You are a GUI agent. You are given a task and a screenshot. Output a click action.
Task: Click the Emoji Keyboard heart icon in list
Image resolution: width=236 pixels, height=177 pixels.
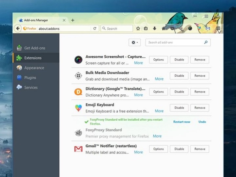[x=78, y=108]
